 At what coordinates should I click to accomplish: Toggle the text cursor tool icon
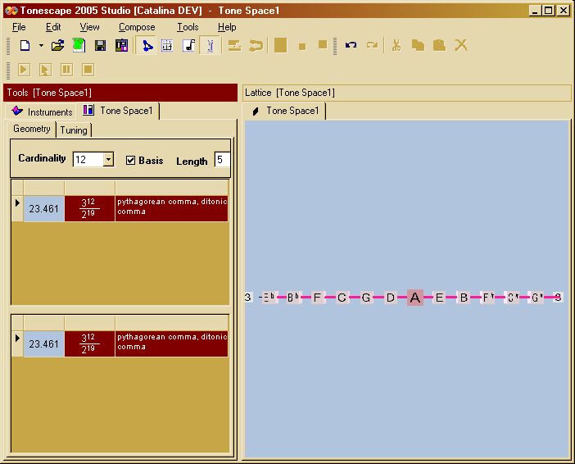click(211, 46)
